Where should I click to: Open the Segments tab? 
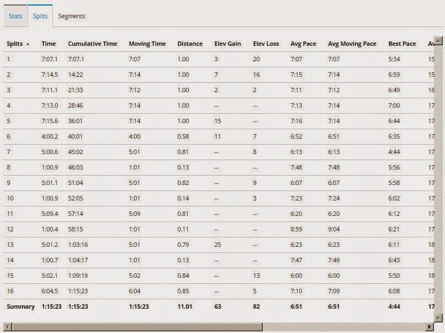pos(72,16)
